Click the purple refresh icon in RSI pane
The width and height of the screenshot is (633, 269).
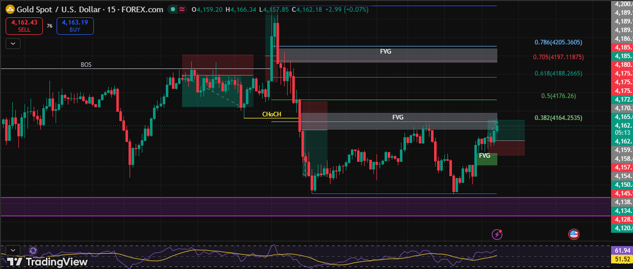point(33,251)
